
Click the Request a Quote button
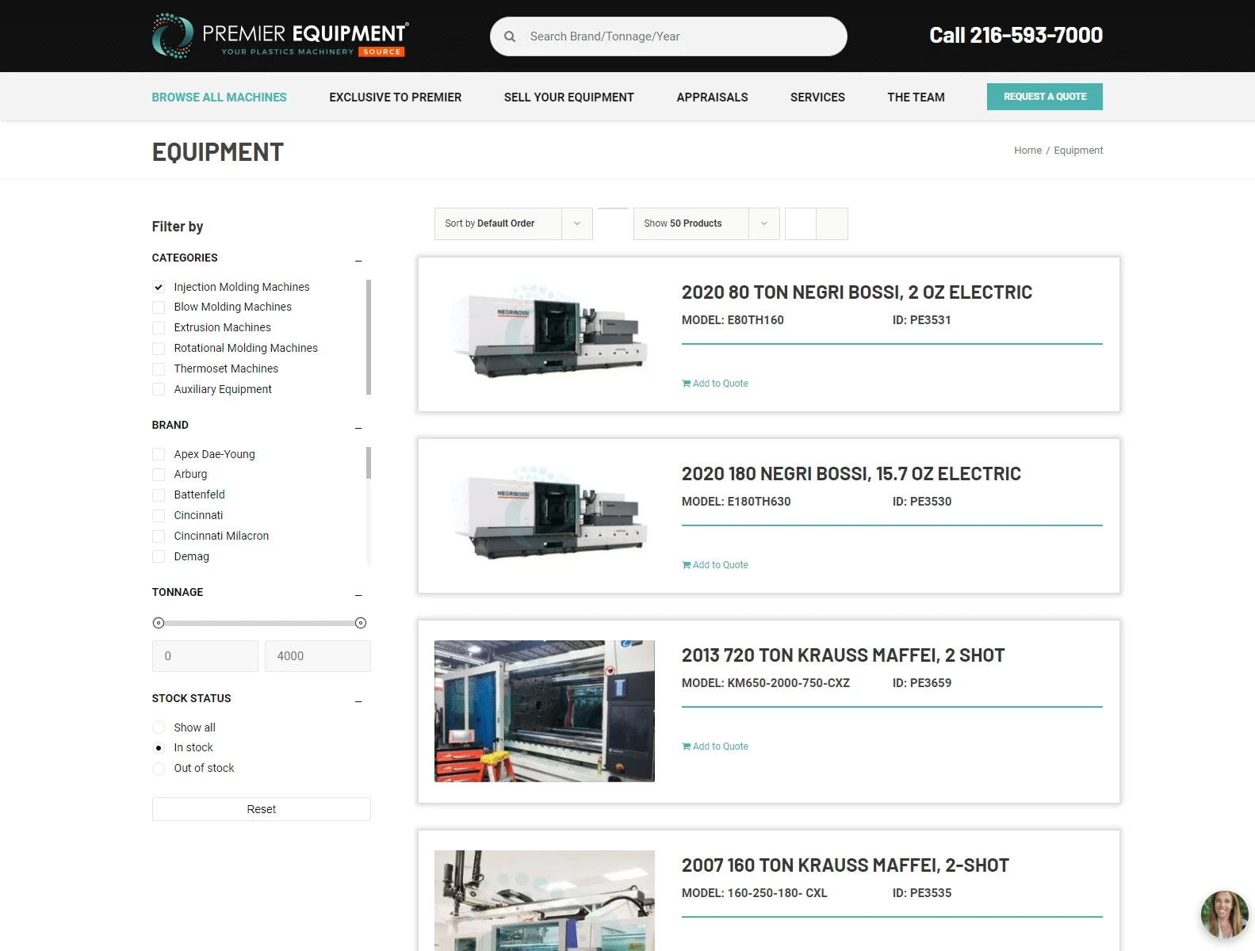1045,97
